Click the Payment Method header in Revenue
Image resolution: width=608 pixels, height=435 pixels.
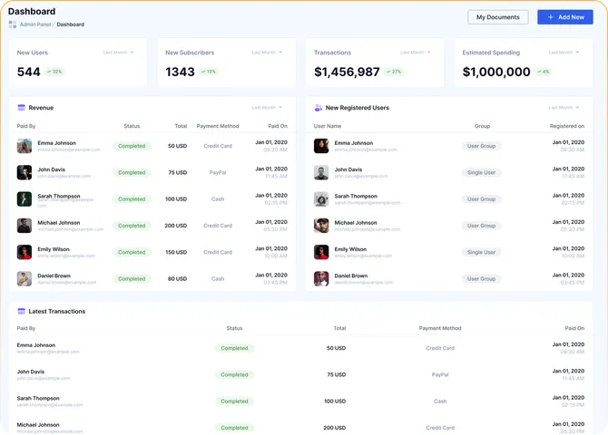(x=218, y=126)
